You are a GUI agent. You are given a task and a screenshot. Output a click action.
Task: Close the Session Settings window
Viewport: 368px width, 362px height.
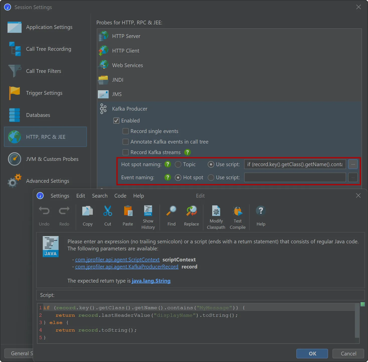[x=358, y=7]
